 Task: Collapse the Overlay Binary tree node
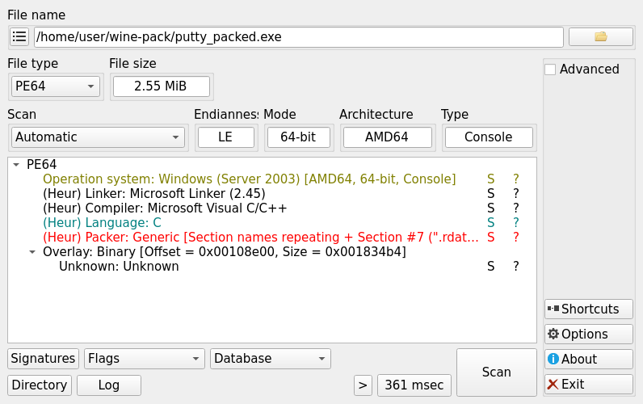[x=32, y=252]
